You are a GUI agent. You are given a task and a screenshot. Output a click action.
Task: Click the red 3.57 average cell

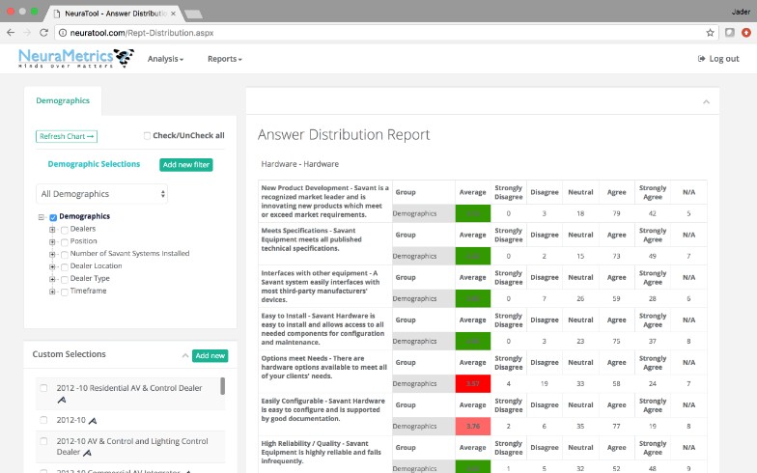pos(473,384)
